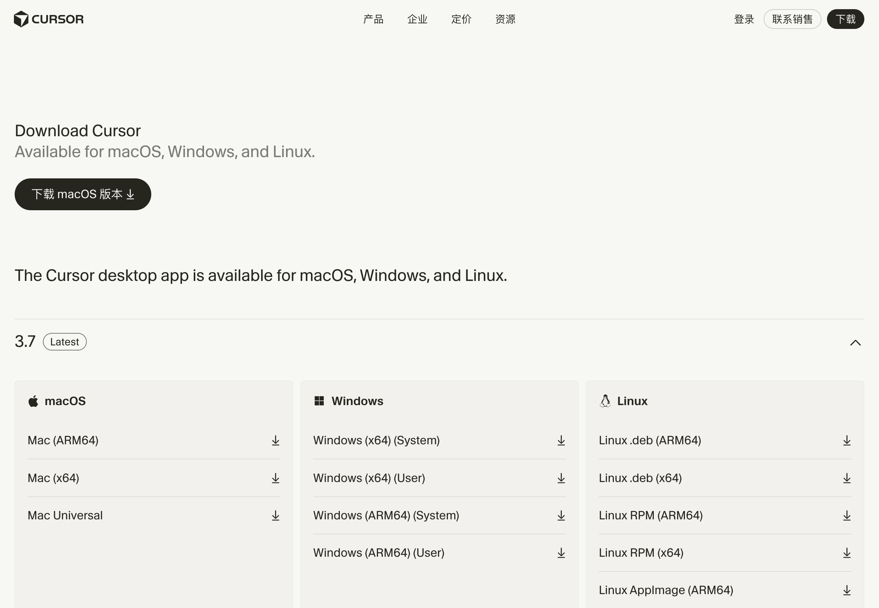879x608 pixels.
Task: Go to the 定价 page
Action: (x=461, y=19)
